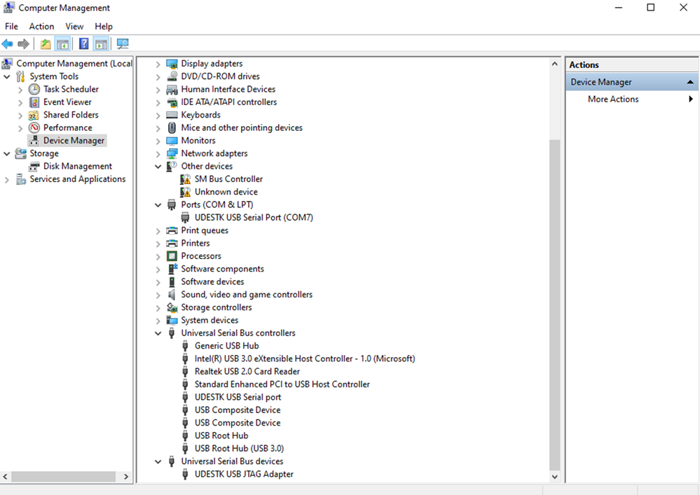Select IDE ATA/ATAPI controllers category
The height and width of the screenshot is (495, 700).
point(229,102)
